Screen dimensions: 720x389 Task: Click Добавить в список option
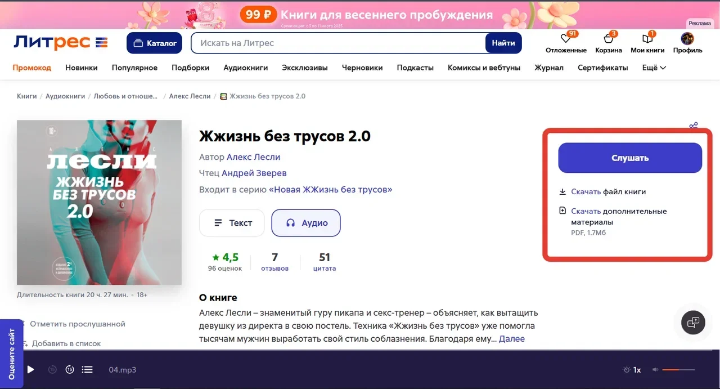coord(66,343)
